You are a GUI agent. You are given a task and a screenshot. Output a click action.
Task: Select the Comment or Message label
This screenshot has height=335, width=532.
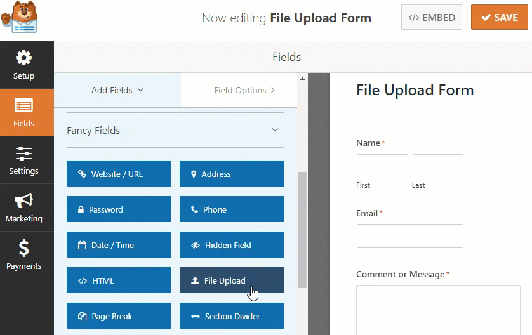(x=401, y=274)
